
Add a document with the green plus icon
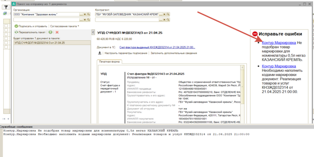[50, 32]
